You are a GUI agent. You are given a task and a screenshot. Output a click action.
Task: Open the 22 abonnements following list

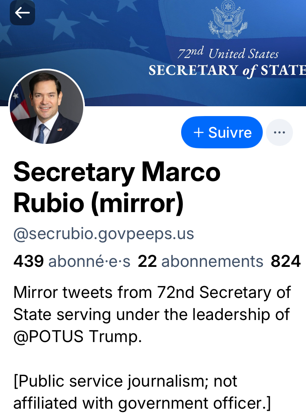pos(200,261)
